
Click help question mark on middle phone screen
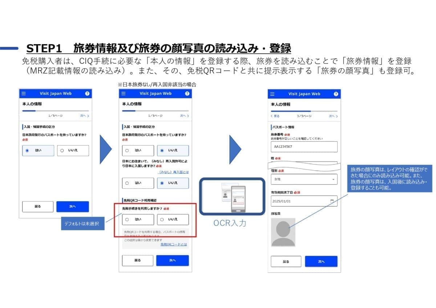coord(187,94)
